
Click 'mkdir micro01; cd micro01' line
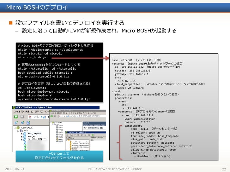click(40, 54)
